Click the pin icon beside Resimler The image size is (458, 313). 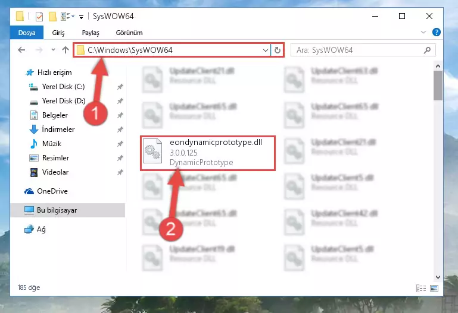pyautogui.click(x=120, y=158)
